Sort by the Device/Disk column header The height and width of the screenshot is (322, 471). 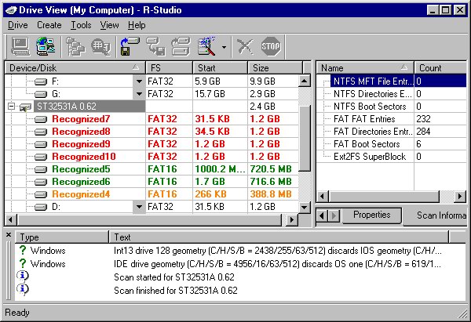[x=71, y=68]
